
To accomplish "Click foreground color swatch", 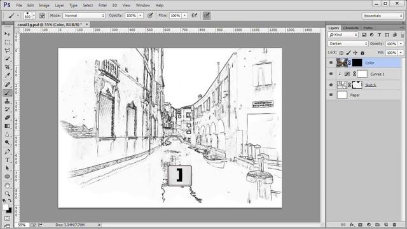I will click(6, 207).
